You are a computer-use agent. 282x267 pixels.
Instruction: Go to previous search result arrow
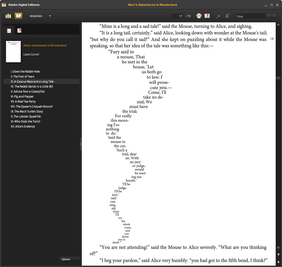(x=269, y=16)
